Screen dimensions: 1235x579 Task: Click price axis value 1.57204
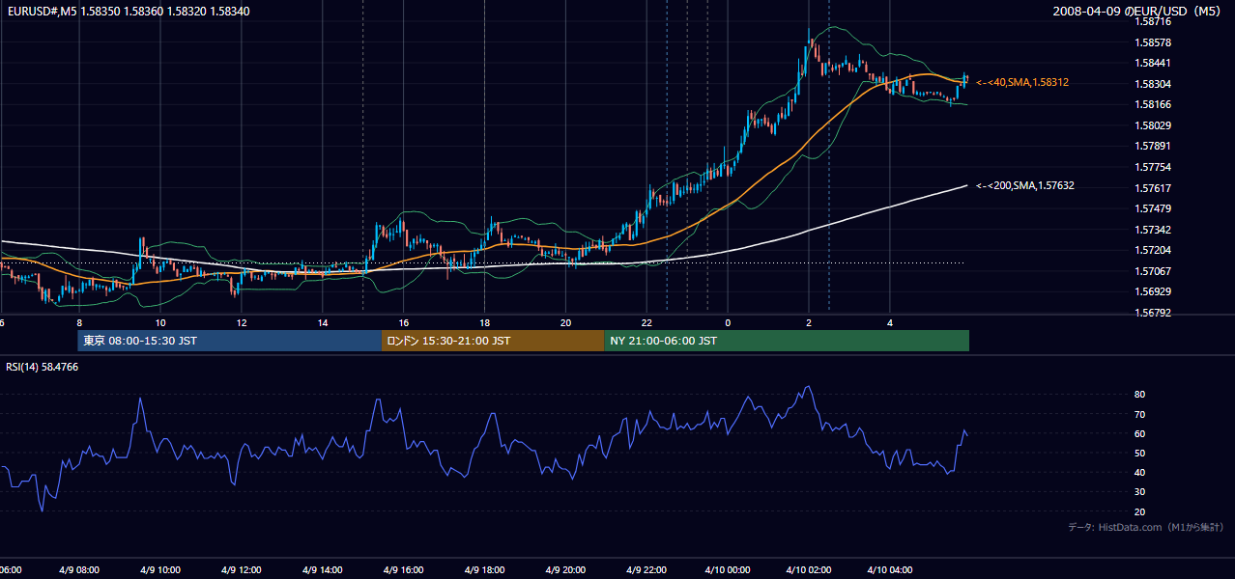[1154, 250]
